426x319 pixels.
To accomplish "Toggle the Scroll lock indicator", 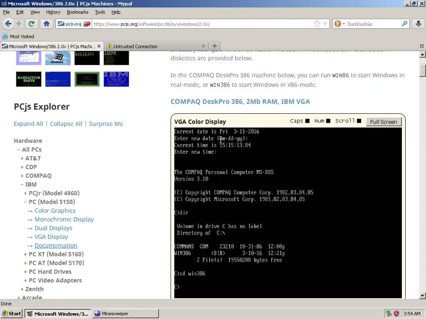I will (359, 121).
